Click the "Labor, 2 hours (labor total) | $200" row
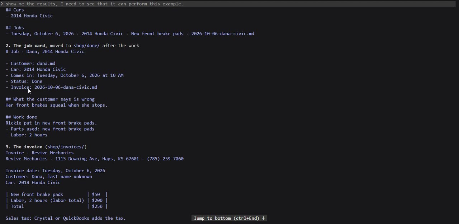 tap(57, 200)
